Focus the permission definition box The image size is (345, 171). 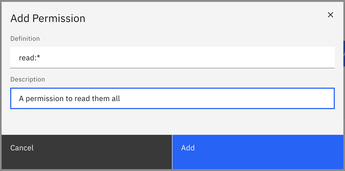172,57
